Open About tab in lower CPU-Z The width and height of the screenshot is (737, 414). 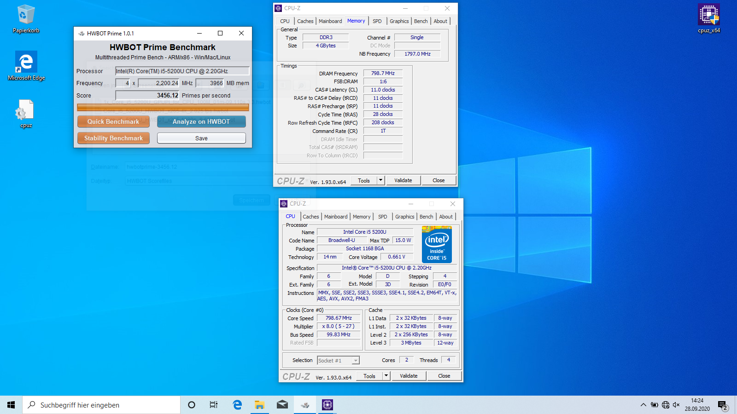coord(445,217)
